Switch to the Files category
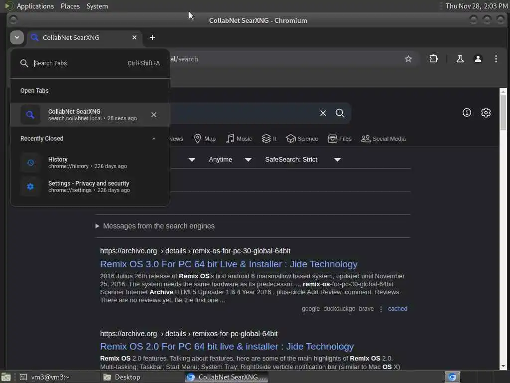510x383 pixels. coord(340,139)
